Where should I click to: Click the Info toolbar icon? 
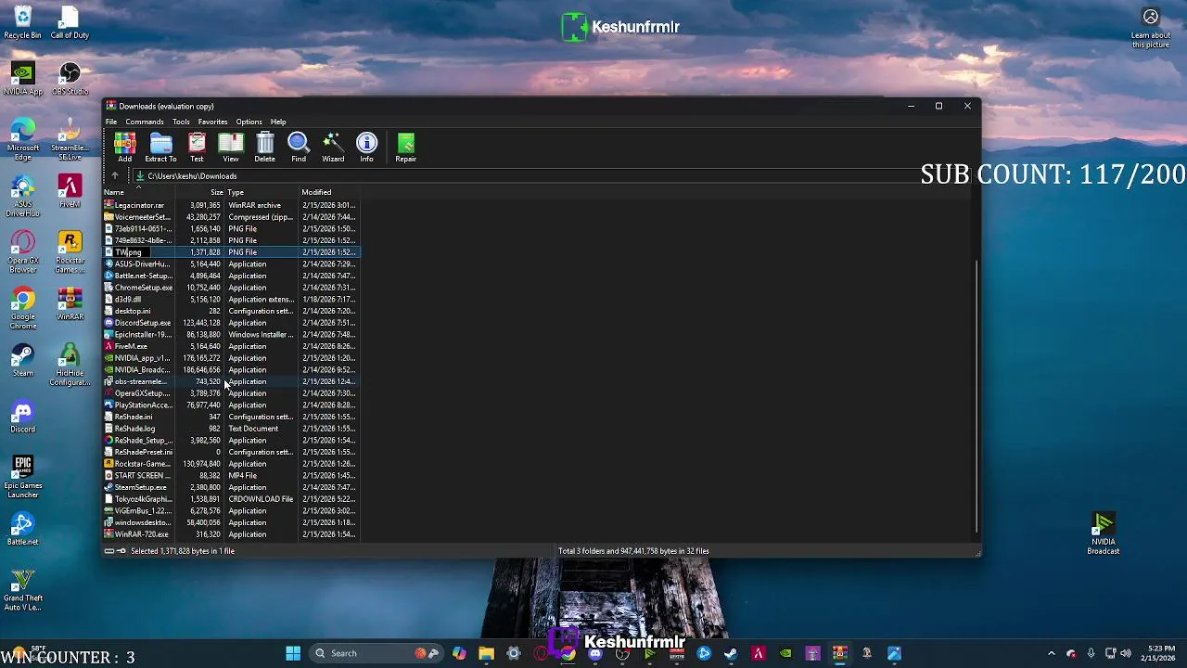click(x=367, y=147)
